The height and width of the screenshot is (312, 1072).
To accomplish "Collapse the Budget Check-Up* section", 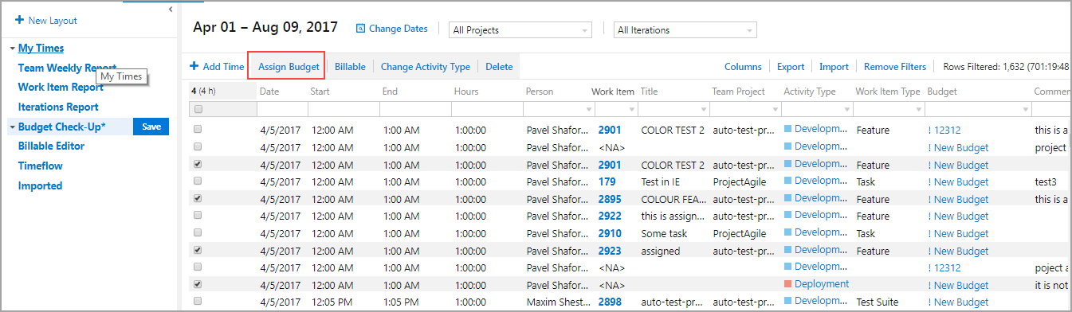I will click(x=12, y=127).
